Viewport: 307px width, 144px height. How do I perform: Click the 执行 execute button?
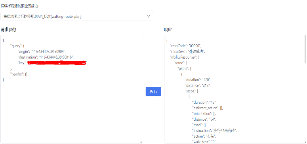pyautogui.click(x=154, y=91)
